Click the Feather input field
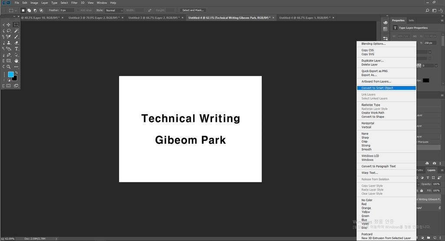Viewport: 445px width, 241px height. 66,10
